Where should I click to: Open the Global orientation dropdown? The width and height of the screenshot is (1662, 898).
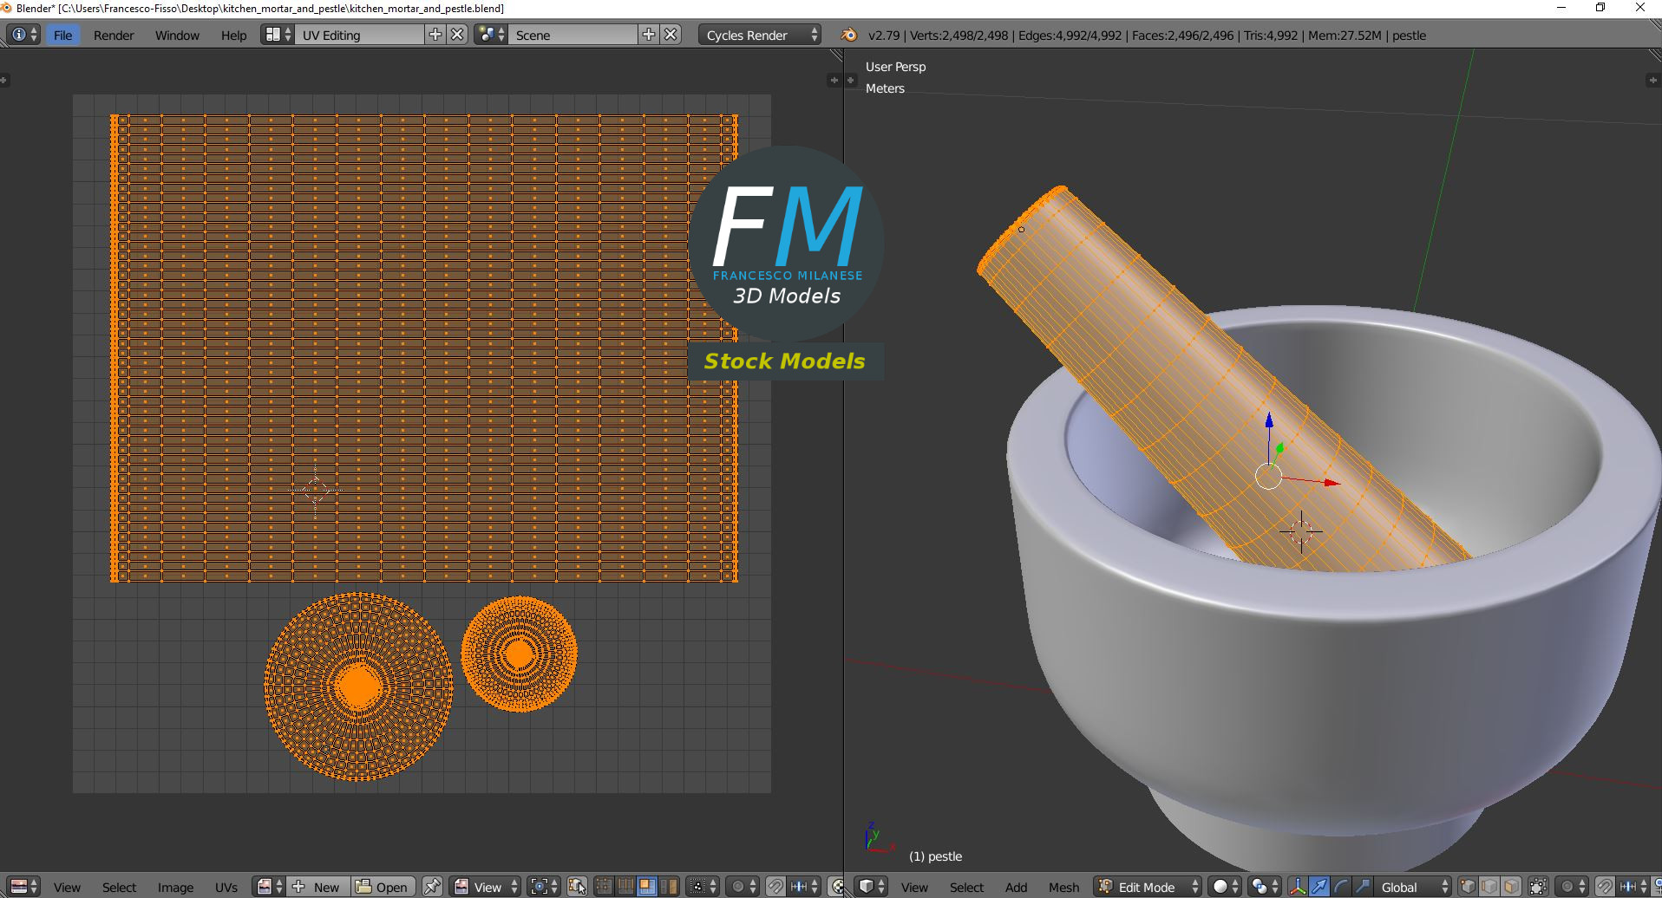[1413, 887]
